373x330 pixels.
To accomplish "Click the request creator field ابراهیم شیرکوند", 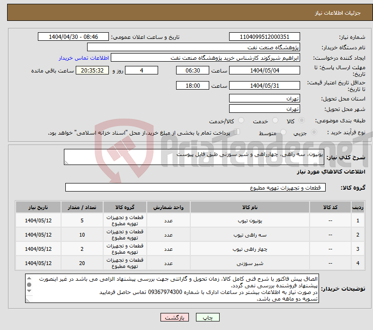I will point(205,58).
